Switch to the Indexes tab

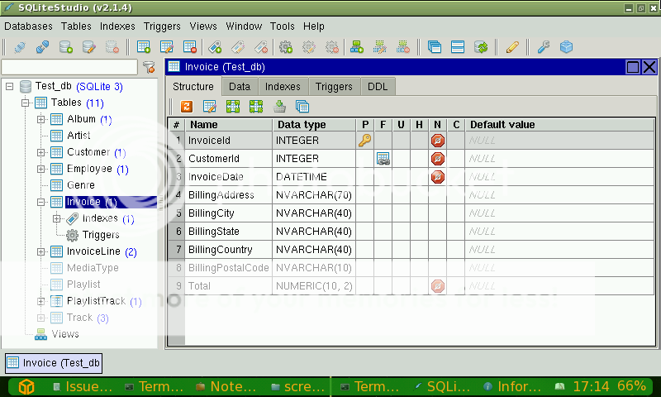[x=283, y=87]
